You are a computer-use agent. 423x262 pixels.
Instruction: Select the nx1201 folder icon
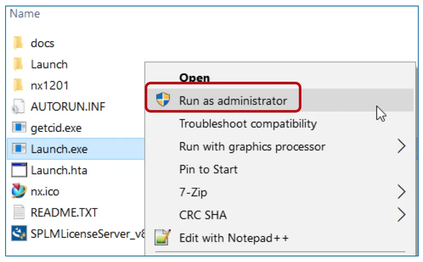(x=18, y=85)
